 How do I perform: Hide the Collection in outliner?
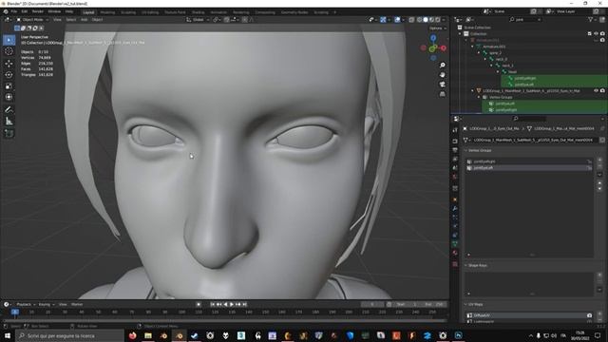596,34
